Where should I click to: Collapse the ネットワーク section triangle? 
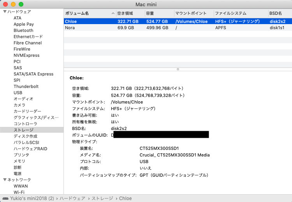coord(5,180)
